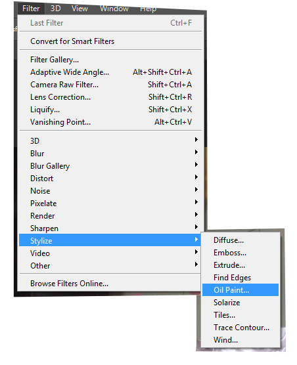Open Browse Filters Online link
The height and width of the screenshot is (365, 297).
pos(110,284)
